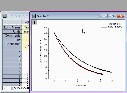The height and width of the screenshot is (93, 127).
Task: Select worksheet row 4 header
Action: click(x=12, y=64)
